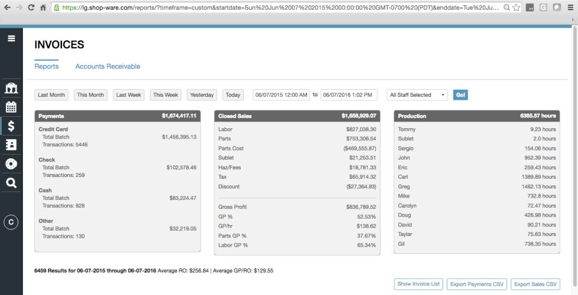Open the tire wheel icon in sidebar
The image size is (578, 295).
[x=11, y=164]
